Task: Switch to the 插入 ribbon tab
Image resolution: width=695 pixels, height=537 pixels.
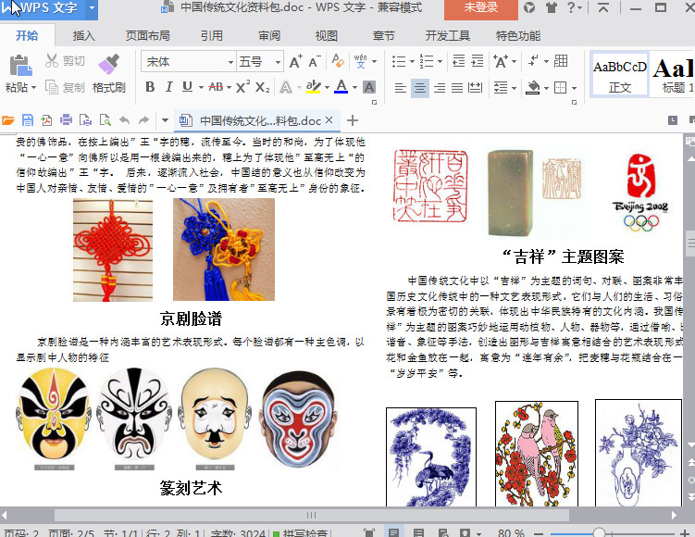Action: pos(84,36)
